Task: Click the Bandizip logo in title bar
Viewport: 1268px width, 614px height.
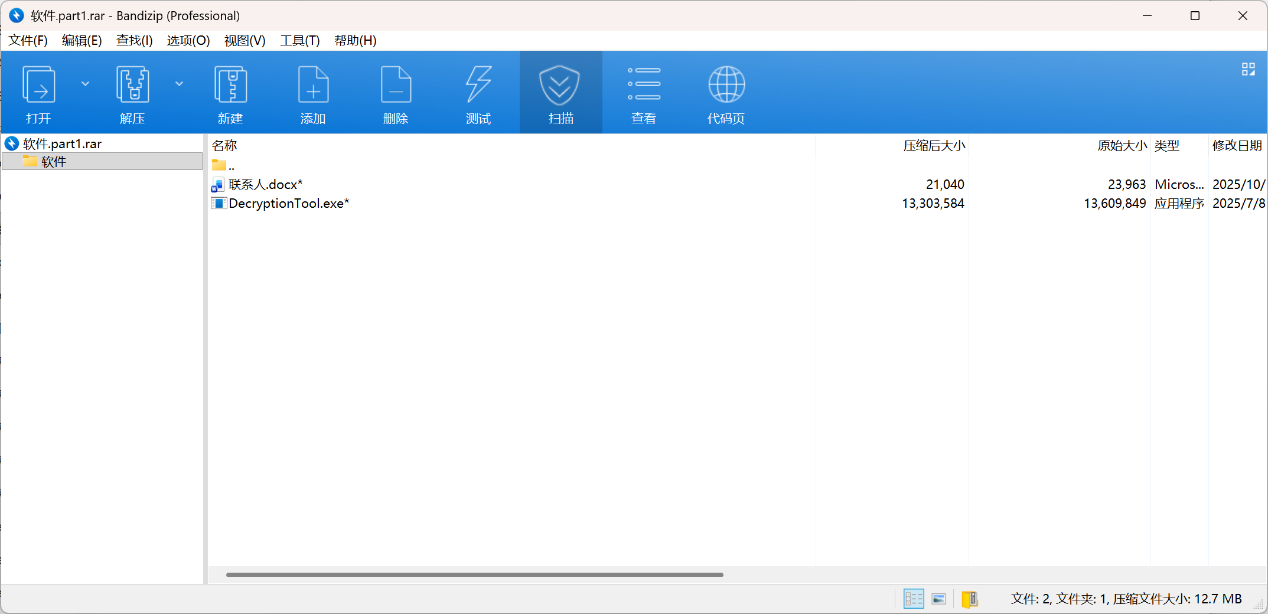Action: pyautogui.click(x=17, y=15)
